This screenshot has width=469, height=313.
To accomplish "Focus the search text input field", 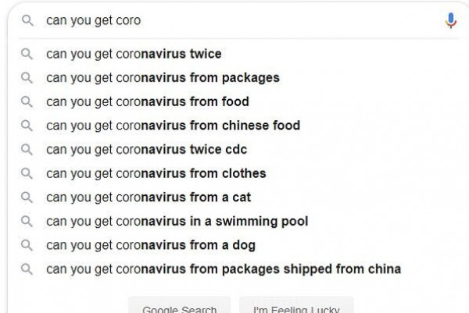I will (x=234, y=21).
